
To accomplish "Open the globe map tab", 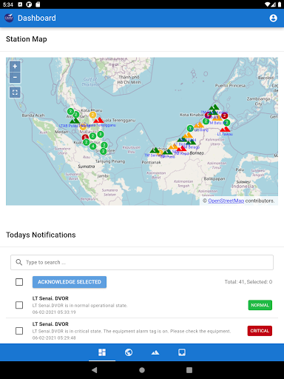I will 129,352.
